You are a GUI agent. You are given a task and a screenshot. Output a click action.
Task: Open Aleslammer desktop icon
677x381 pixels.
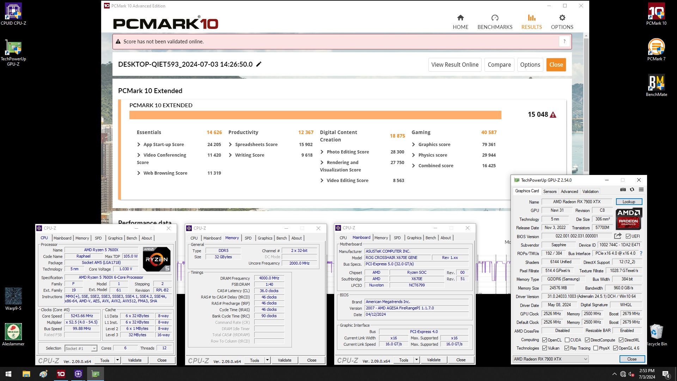tap(13, 334)
